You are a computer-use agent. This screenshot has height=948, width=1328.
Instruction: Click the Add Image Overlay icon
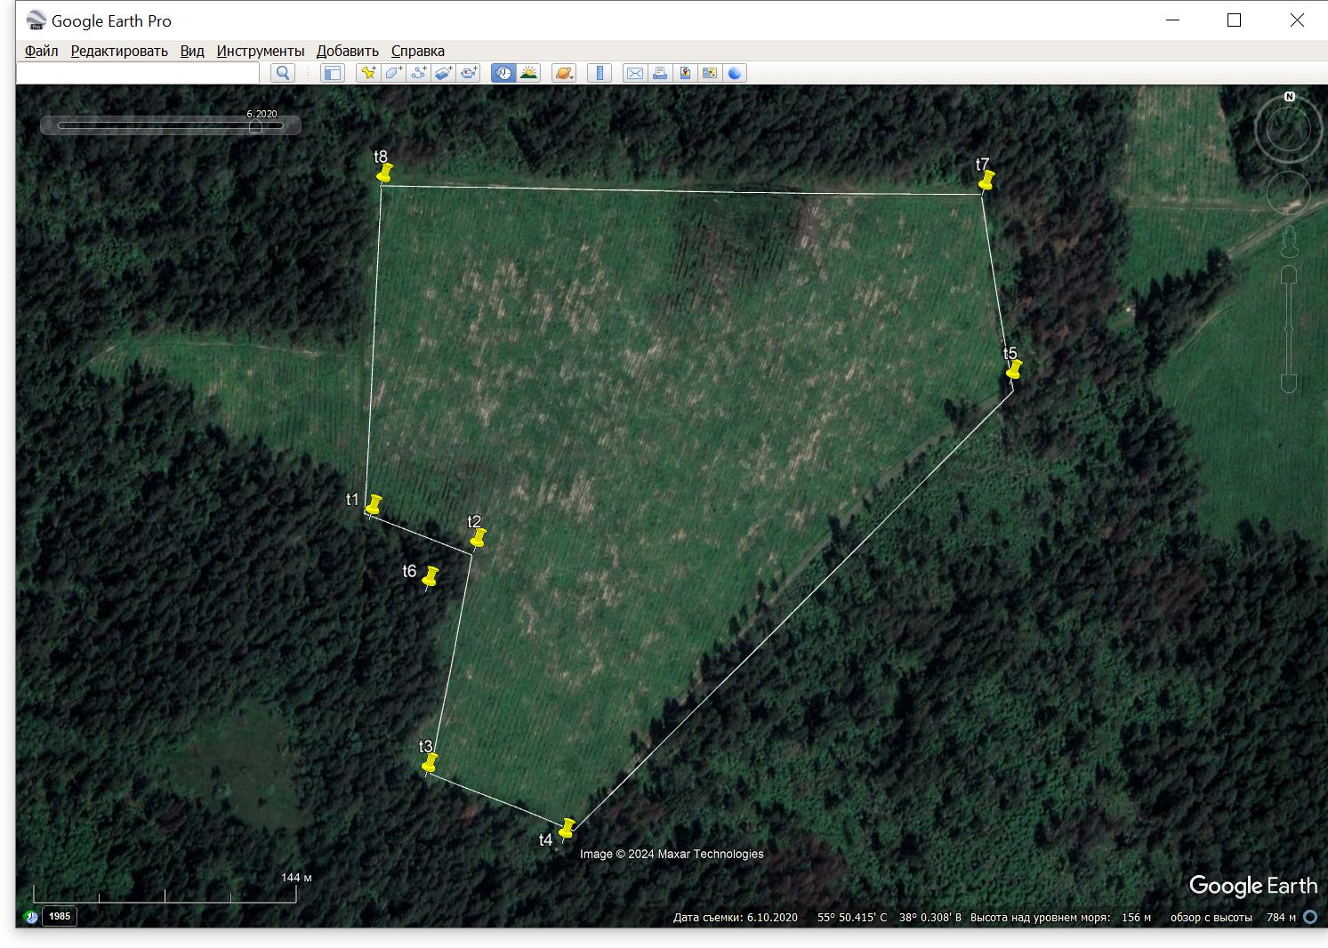click(443, 73)
